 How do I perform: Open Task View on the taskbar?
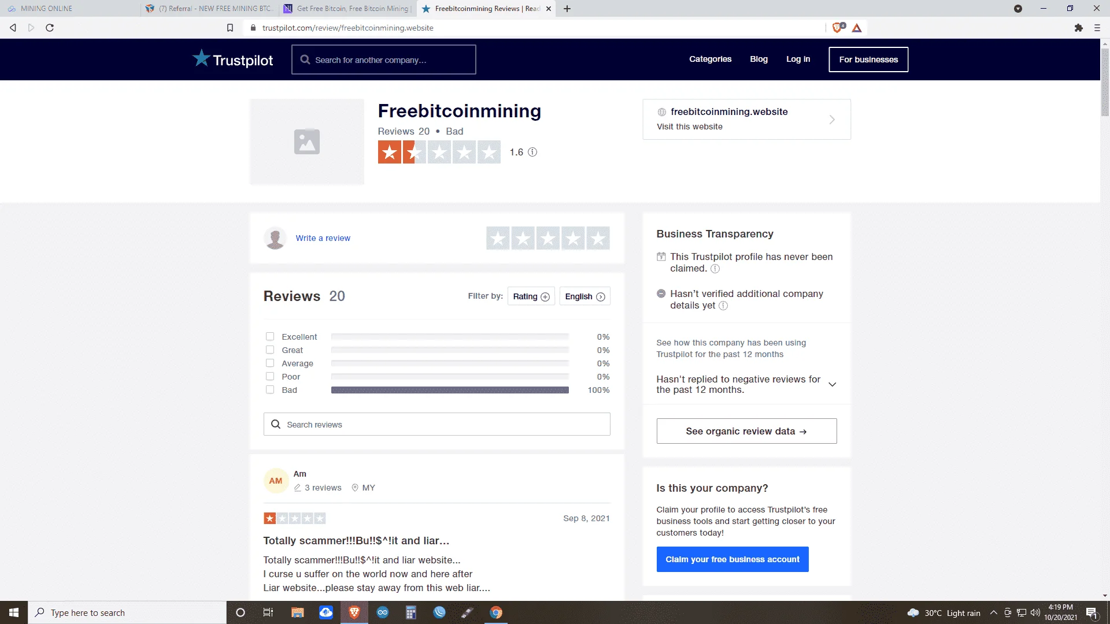268,612
